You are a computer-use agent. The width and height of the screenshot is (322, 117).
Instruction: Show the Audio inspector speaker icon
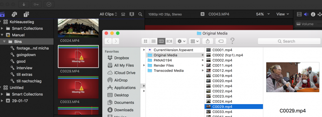[x=306, y=14]
